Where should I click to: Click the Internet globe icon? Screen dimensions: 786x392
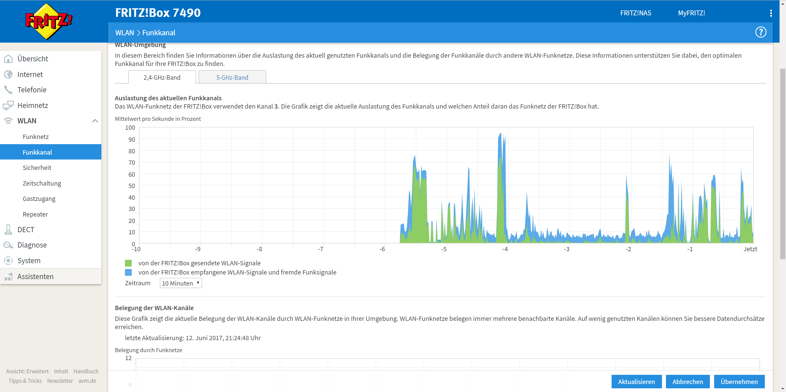pos(8,74)
